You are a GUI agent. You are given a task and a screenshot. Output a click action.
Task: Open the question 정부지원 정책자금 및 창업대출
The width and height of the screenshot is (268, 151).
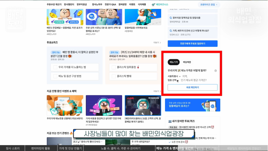point(193,20)
